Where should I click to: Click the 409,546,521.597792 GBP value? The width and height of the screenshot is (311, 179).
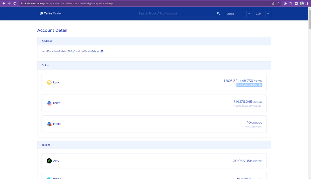249,106
